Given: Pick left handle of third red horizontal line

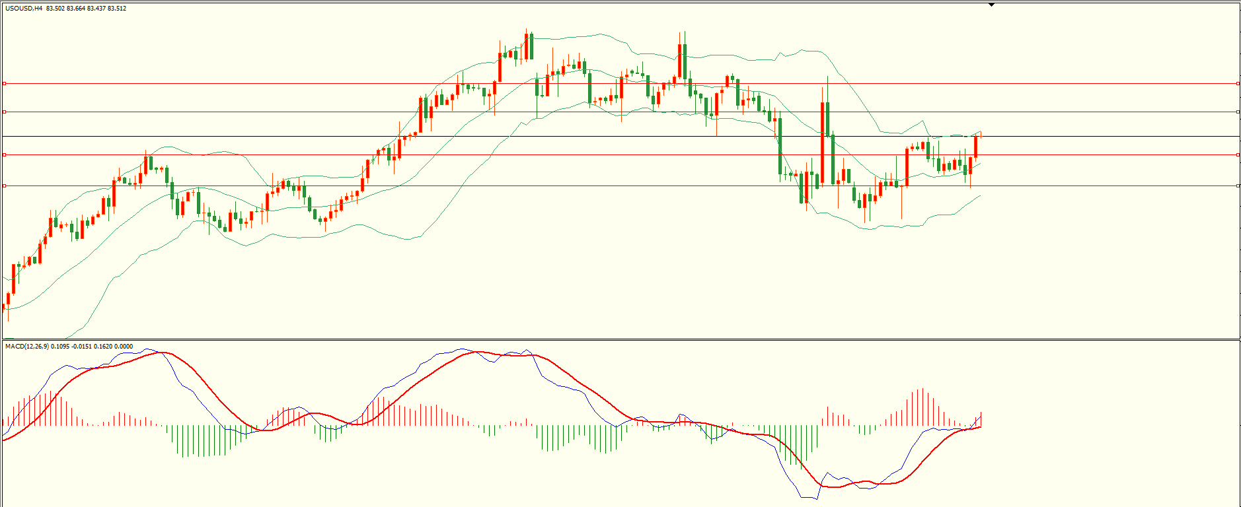Looking at the screenshot, I should pyautogui.click(x=5, y=155).
